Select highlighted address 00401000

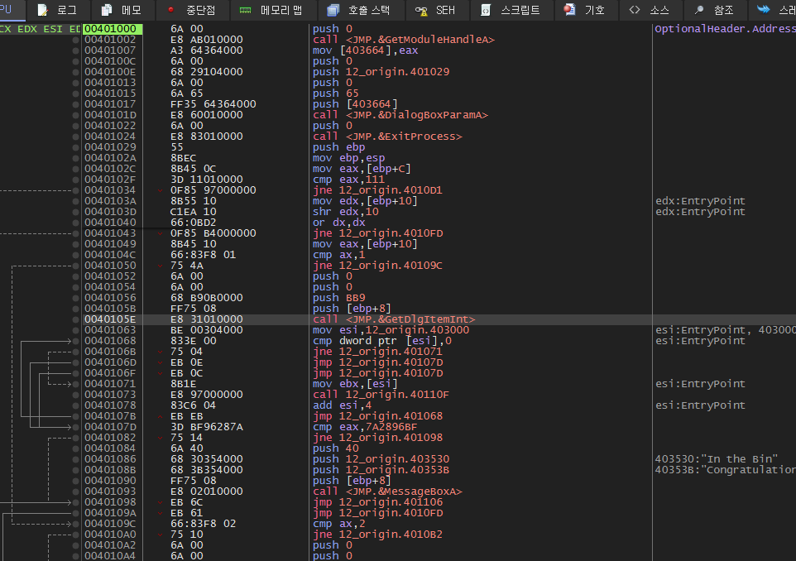pos(113,29)
